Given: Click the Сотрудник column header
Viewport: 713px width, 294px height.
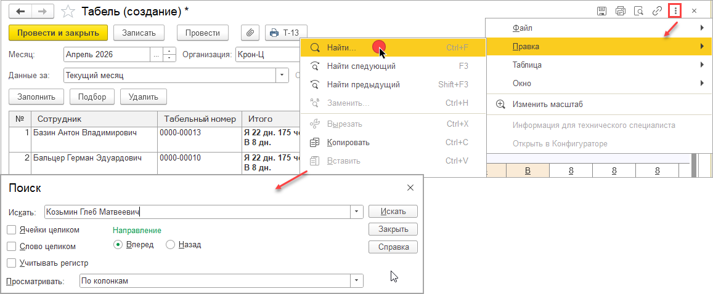Looking at the screenshot, I should coord(94,119).
